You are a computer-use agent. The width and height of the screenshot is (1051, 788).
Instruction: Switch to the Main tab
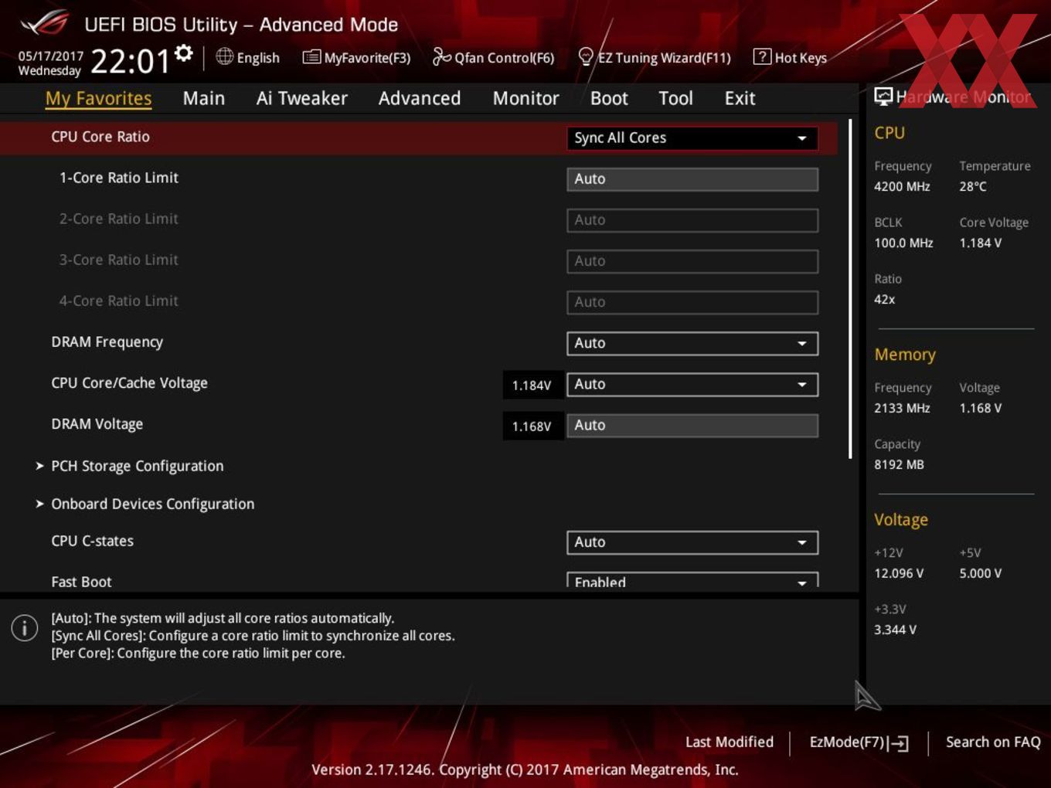coord(204,98)
